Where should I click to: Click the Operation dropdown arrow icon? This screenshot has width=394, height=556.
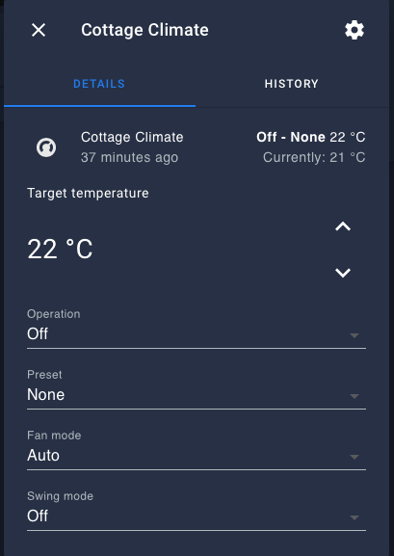click(355, 335)
